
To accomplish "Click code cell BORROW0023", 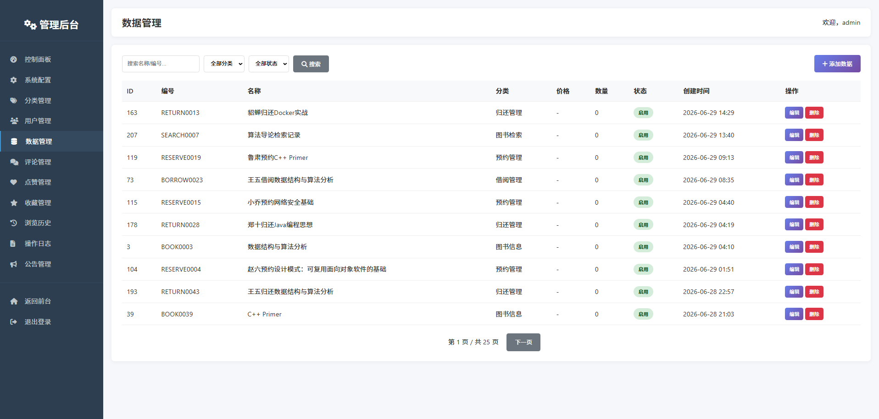I will (182, 180).
